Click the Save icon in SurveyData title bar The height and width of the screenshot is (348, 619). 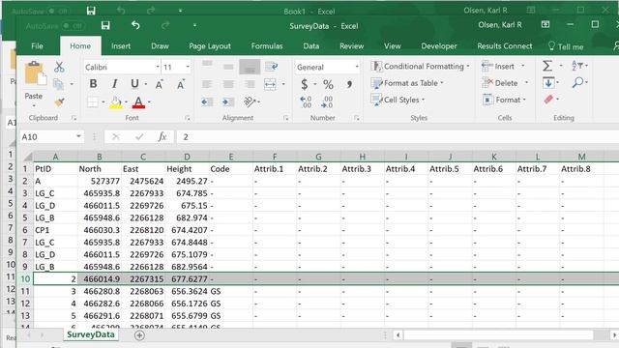pos(105,26)
